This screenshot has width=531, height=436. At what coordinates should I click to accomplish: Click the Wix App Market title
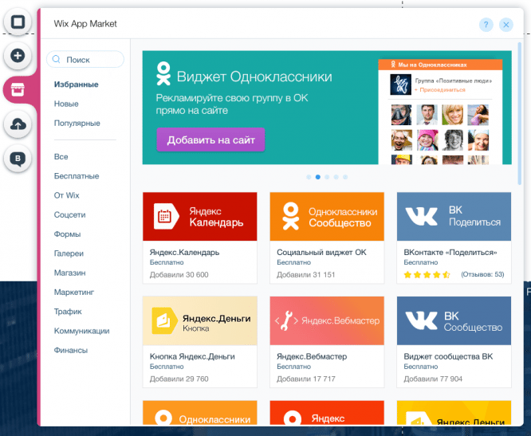(85, 24)
